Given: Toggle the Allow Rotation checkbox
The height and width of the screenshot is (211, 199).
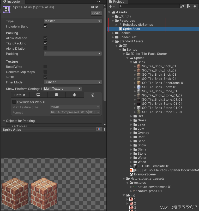Looking at the screenshot, I should (45, 38).
